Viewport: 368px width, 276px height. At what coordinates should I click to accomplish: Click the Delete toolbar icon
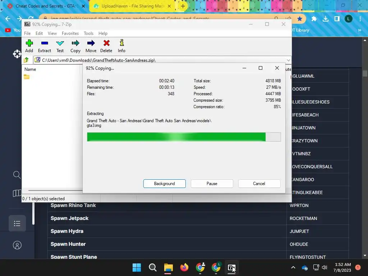pyautogui.click(x=106, y=46)
